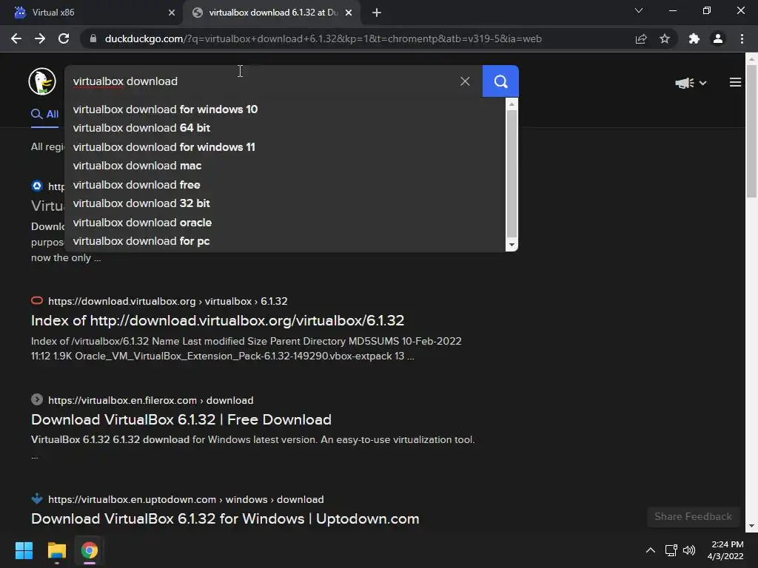Click the suggestion list scrollbar thumb
The width and height of the screenshot is (758, 568).
(x=512, y=173)
